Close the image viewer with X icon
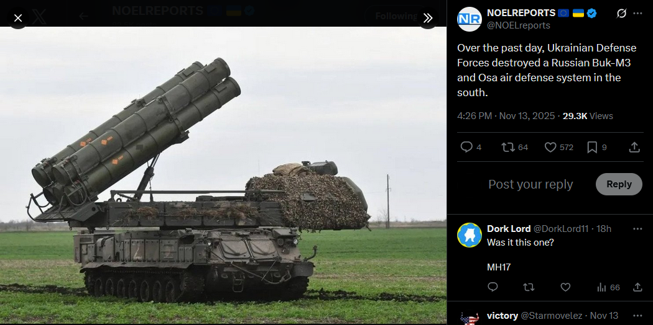Viewport: 653px width, 325px height. coord(18,18)
